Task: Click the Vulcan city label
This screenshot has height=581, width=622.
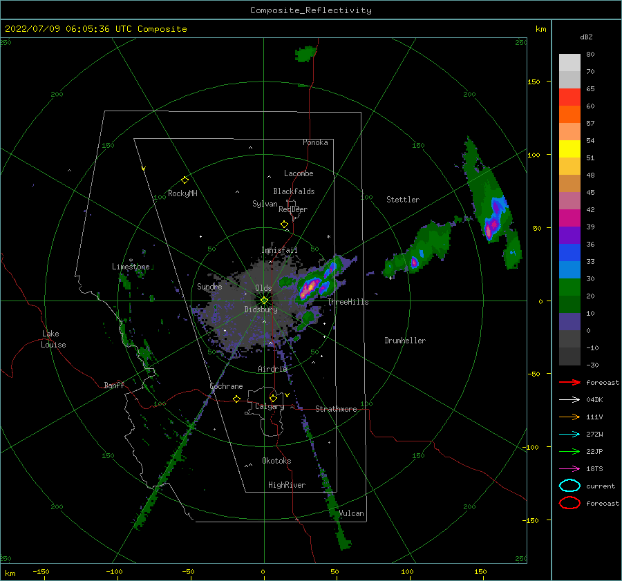Action: tap(351, 513)
